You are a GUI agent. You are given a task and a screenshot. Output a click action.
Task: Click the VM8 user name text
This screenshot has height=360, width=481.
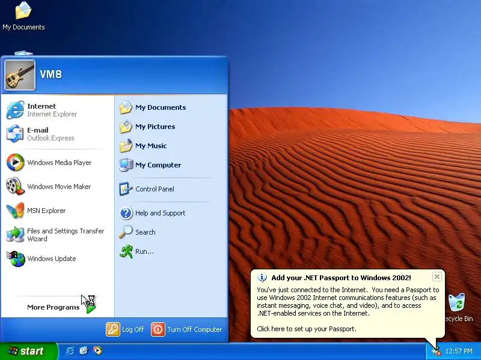point(51,74)
